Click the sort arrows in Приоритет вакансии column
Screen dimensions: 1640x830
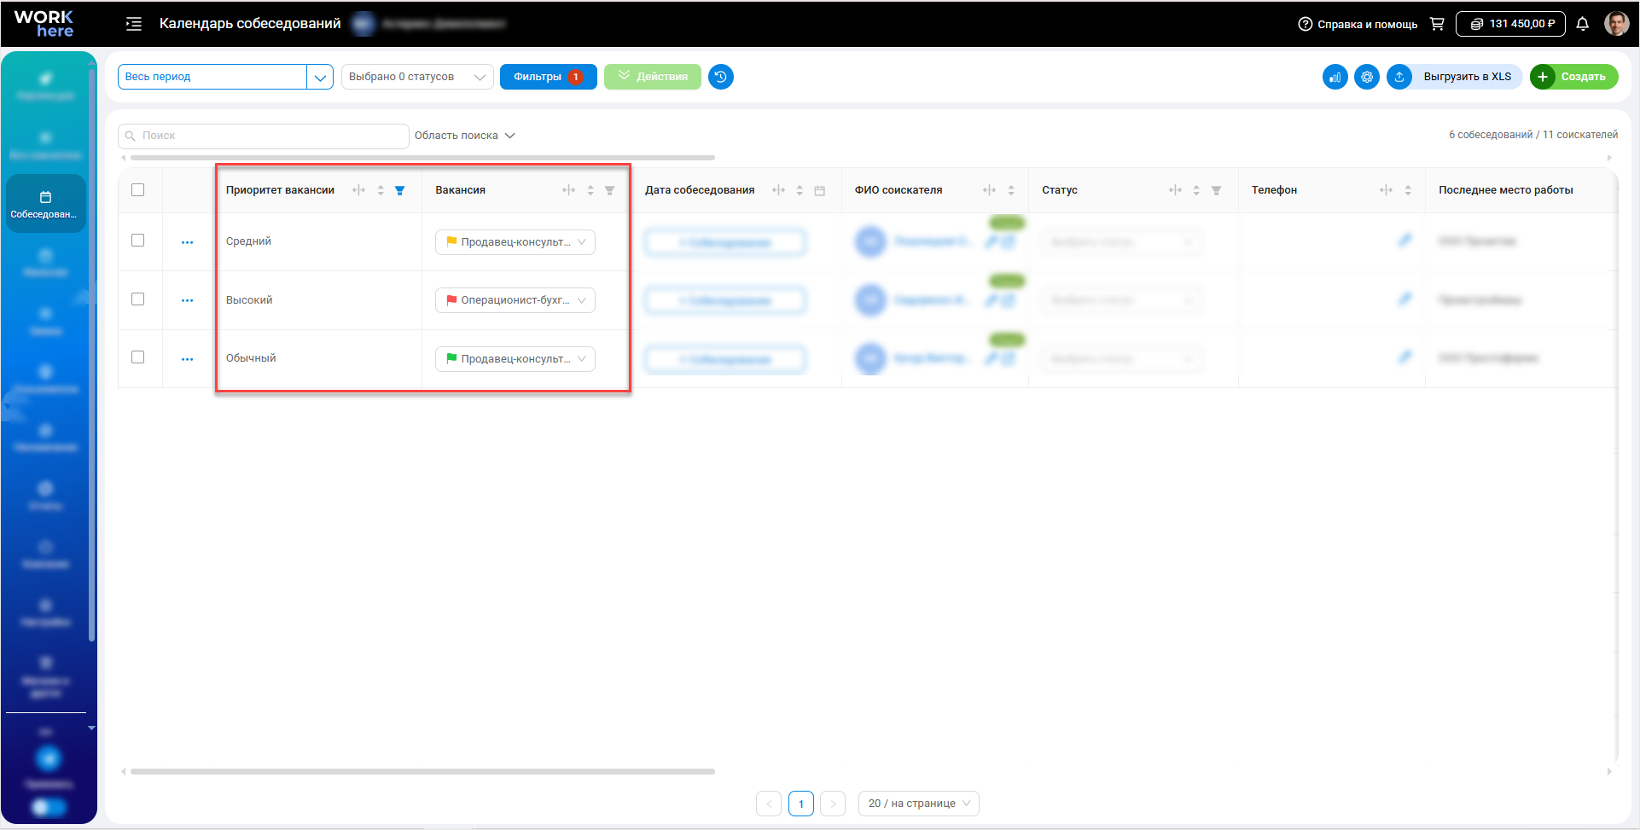(381, 190)
